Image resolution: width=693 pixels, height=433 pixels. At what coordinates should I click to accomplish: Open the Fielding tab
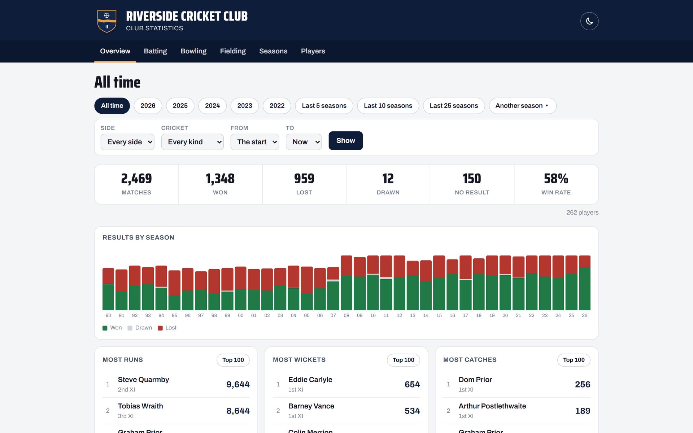233,51
